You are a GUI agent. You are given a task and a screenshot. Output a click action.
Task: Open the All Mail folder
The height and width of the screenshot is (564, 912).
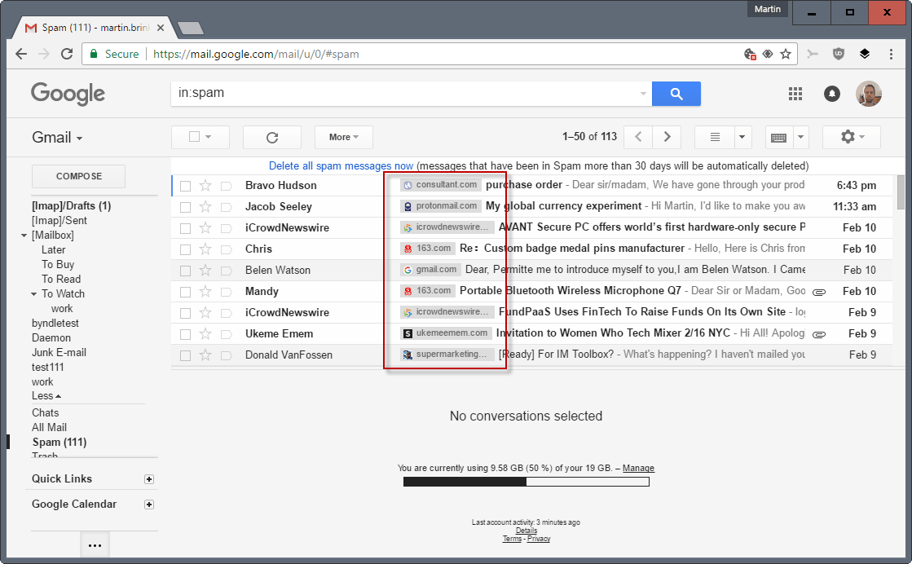pyautogui.click(x=50, y=427)
